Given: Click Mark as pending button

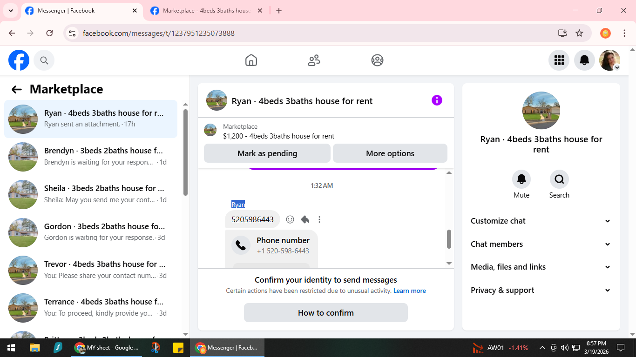Looking at the screenshot, I should click(x=267, y=153).
